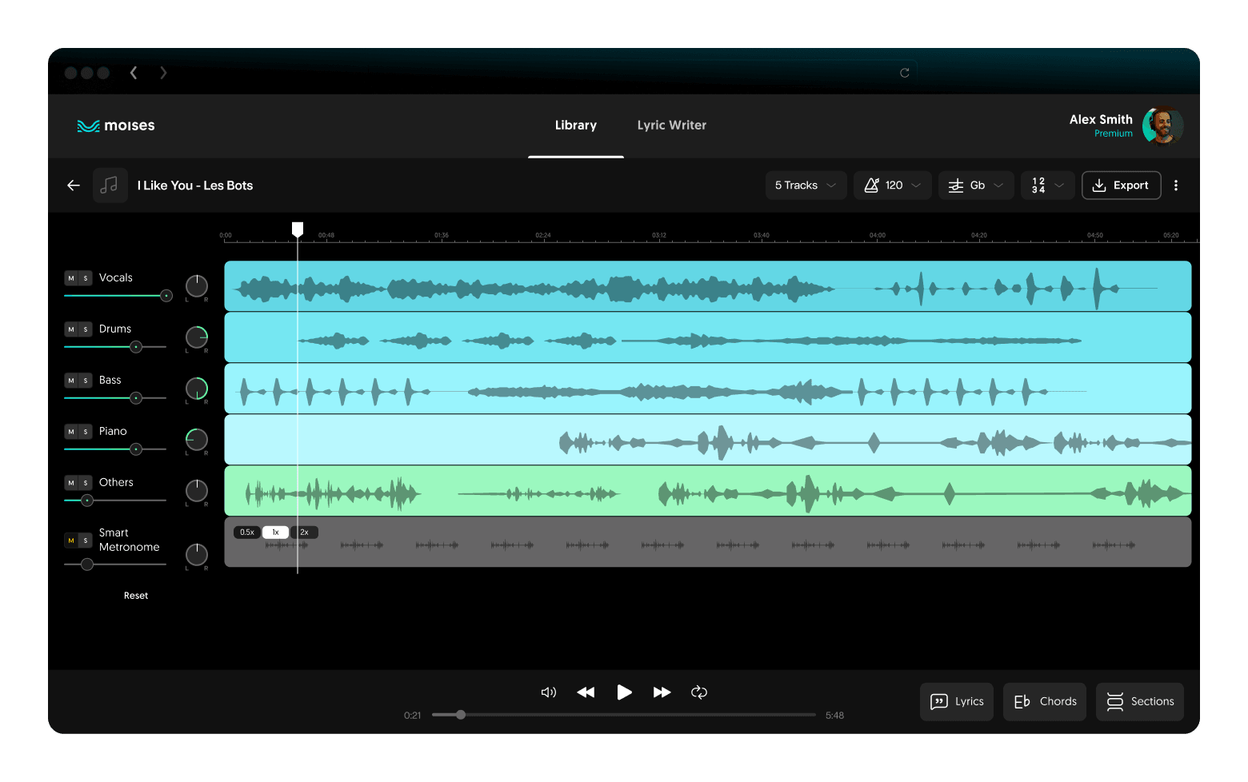The image size is (1248, 782).
Task: Expand the 5 Tracks dropdown
Action: (806, 186)
